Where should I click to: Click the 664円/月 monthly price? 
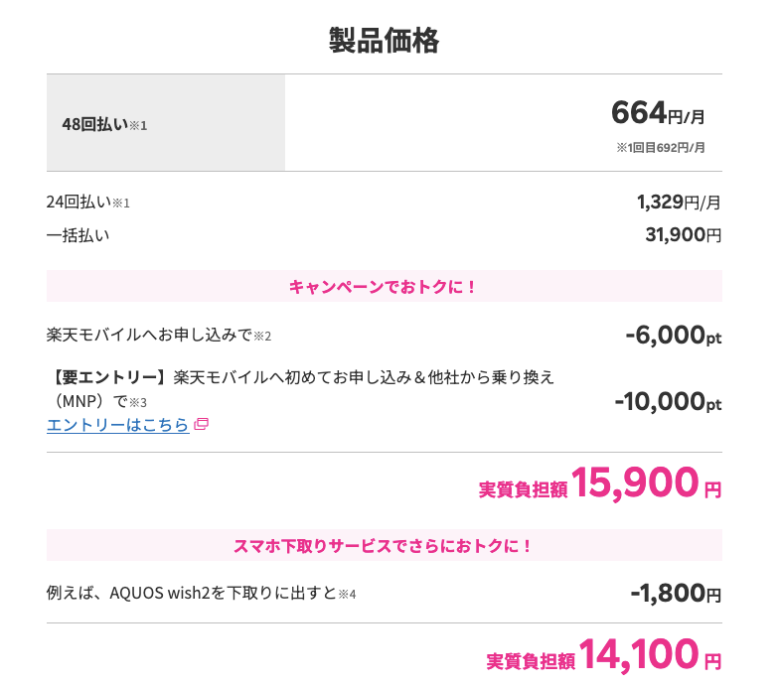658,113
